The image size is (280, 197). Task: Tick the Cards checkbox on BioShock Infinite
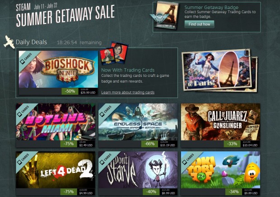[x=22, y=62]
